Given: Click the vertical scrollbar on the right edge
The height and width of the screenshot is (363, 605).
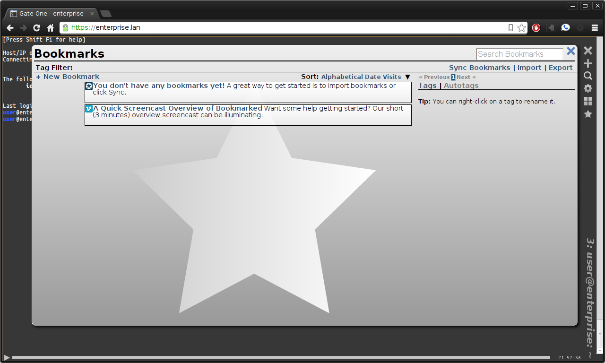Looking at the screenshot, I should pyautogui.click(x=601, y=189).
